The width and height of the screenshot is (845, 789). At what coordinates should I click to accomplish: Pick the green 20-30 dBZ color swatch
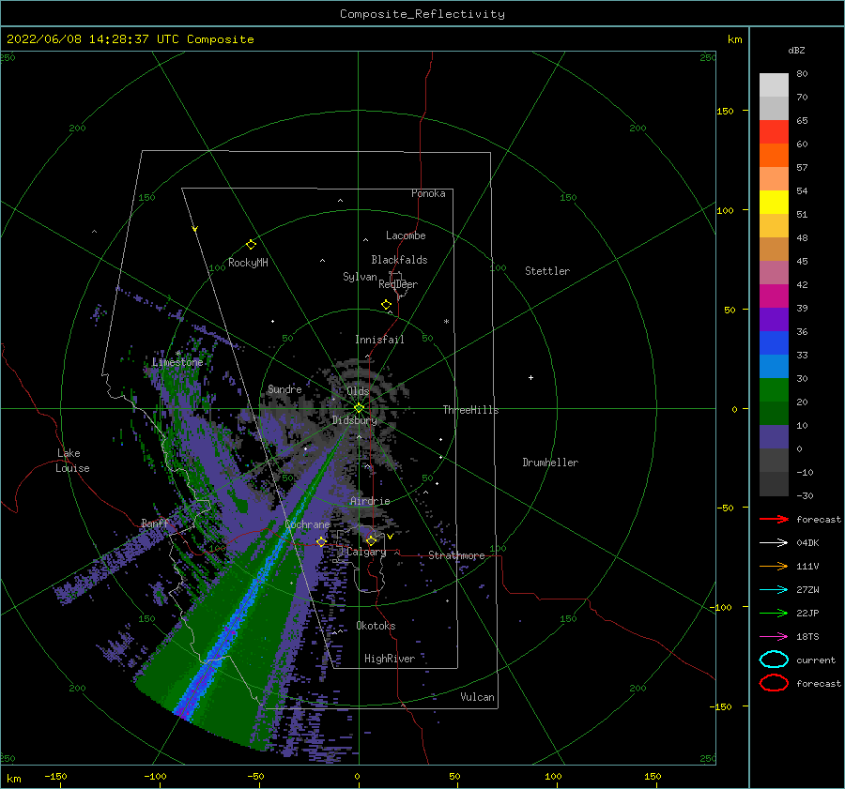tap(774, 390)
